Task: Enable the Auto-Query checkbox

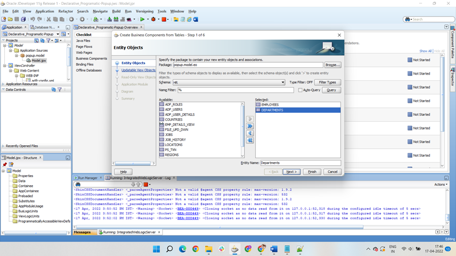Action: (300, 90)
